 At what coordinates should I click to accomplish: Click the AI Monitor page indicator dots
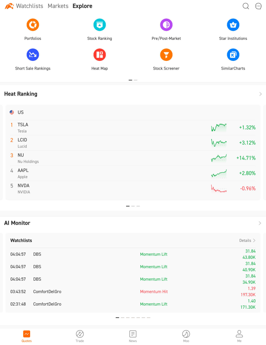pos(133,318)
